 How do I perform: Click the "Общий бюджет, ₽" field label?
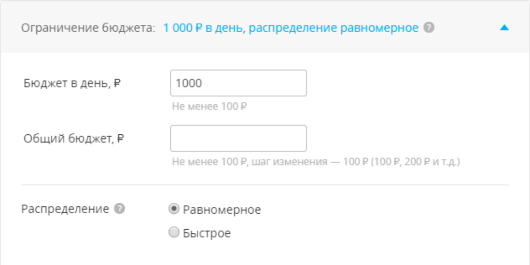click(x=74, y=138)
